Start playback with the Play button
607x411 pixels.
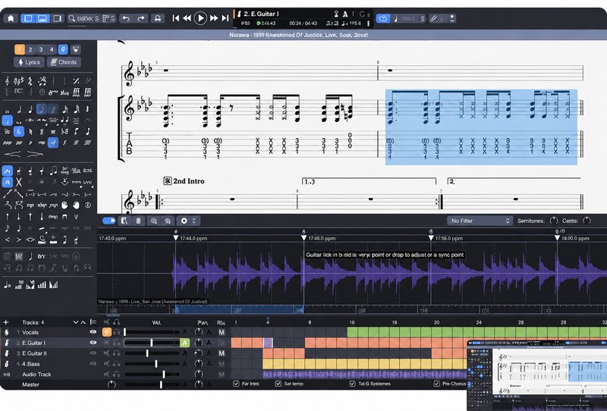click(200, 18)
